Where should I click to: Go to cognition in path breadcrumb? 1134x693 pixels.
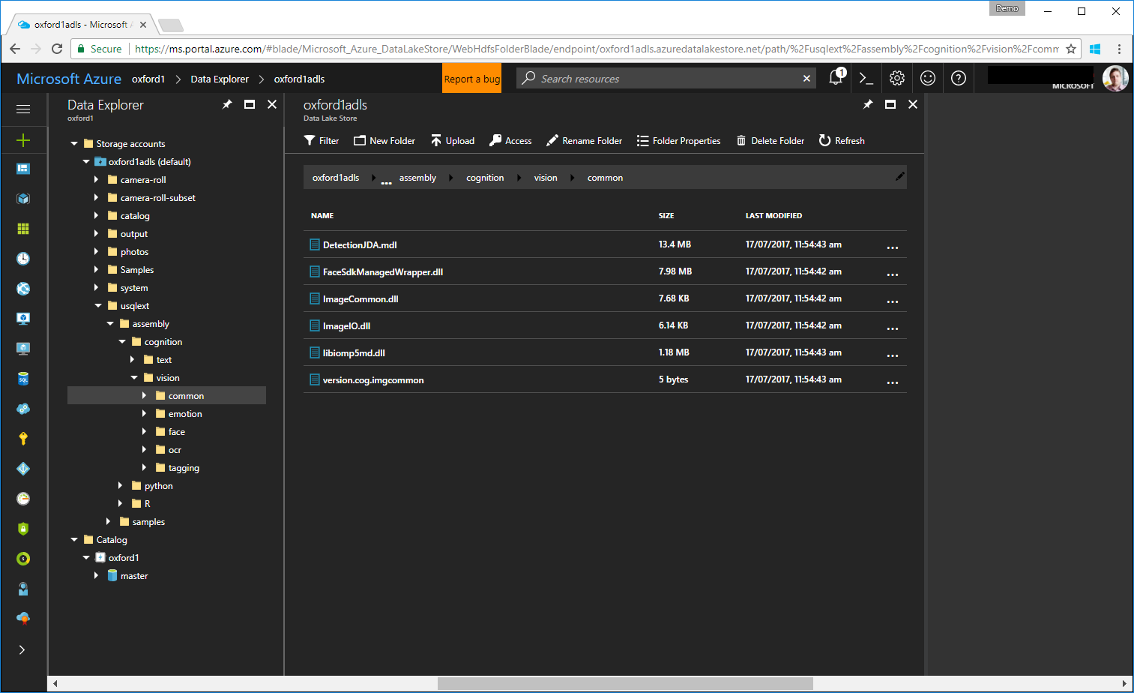coord(485,178)
